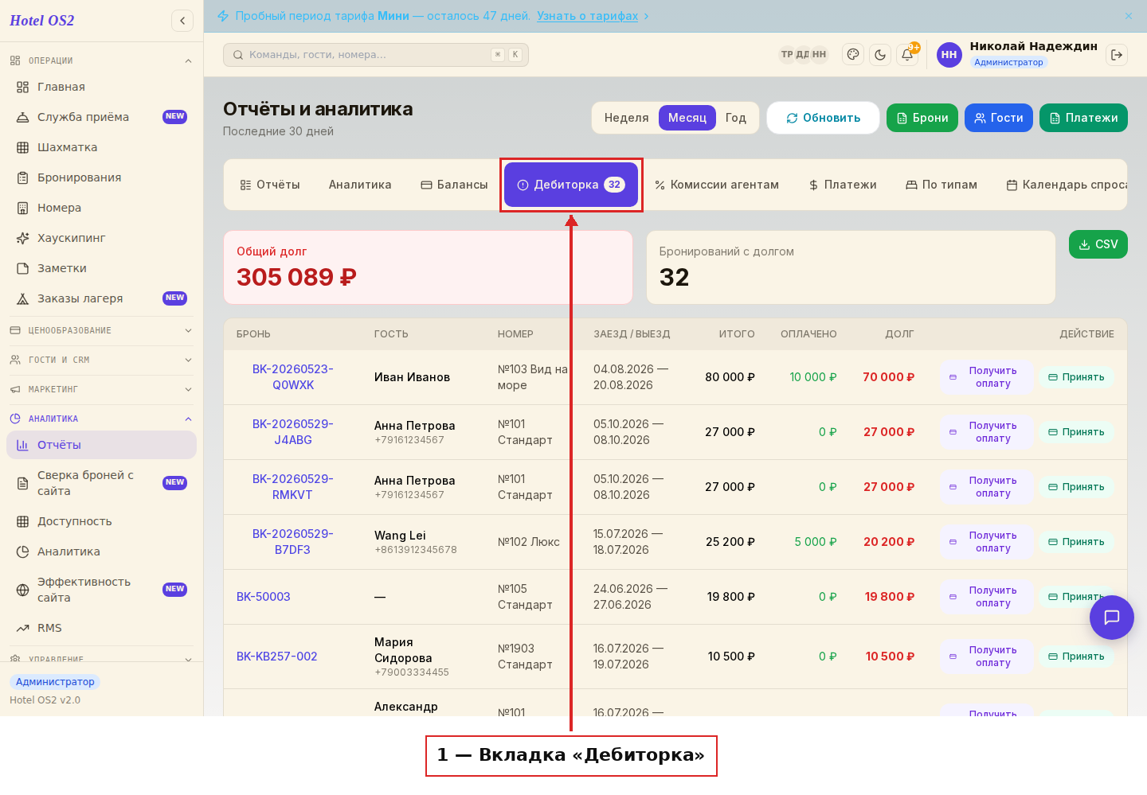Open Бронирования in the sidebar
Screen dimensions: 1147x795
click(x=102, y=177)
